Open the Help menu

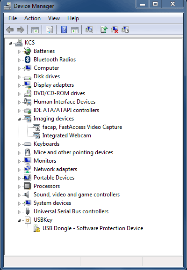(73, 18)
